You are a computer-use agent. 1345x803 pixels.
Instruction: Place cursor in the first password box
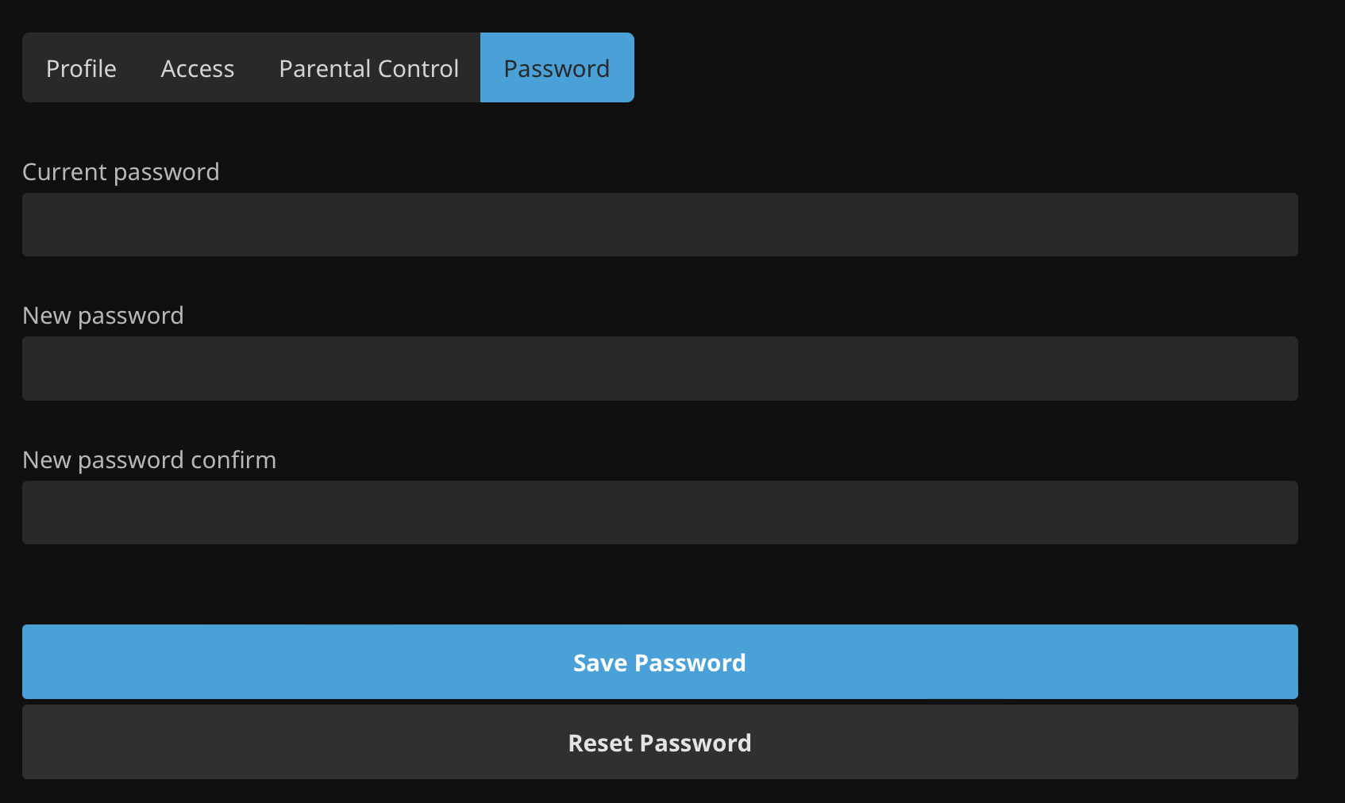660,225
